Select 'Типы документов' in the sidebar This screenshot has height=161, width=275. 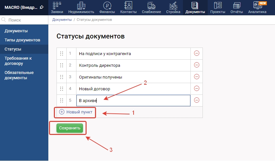(22, 40)
